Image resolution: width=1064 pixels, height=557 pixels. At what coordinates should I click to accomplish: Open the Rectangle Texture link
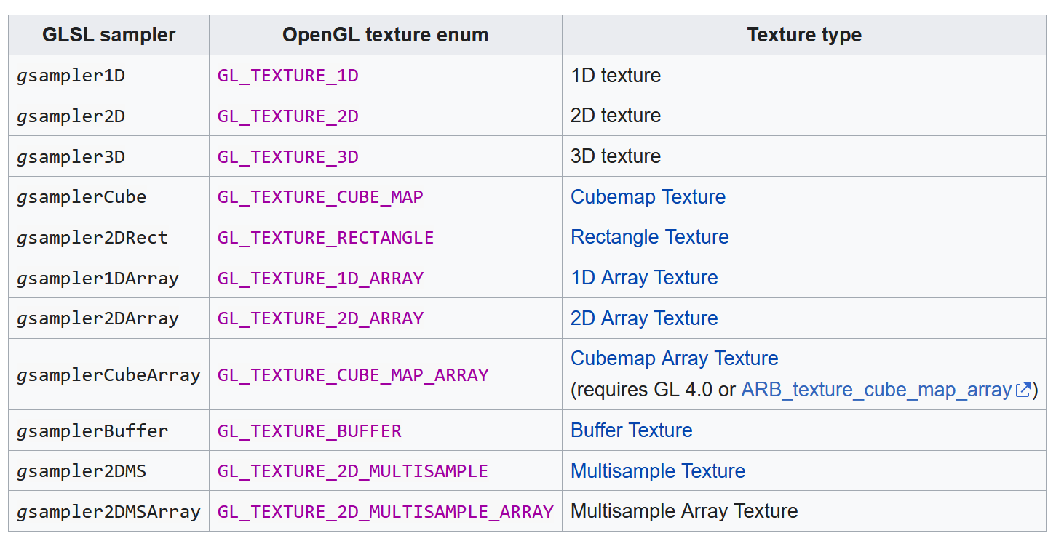pos(649,237)
